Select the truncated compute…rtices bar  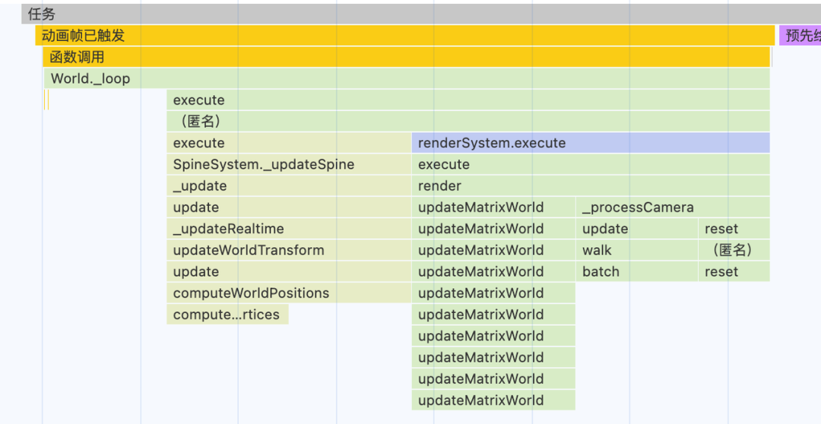227,315
